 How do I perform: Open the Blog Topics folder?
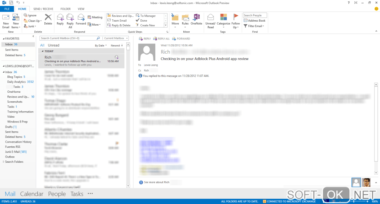coord(16,77)
